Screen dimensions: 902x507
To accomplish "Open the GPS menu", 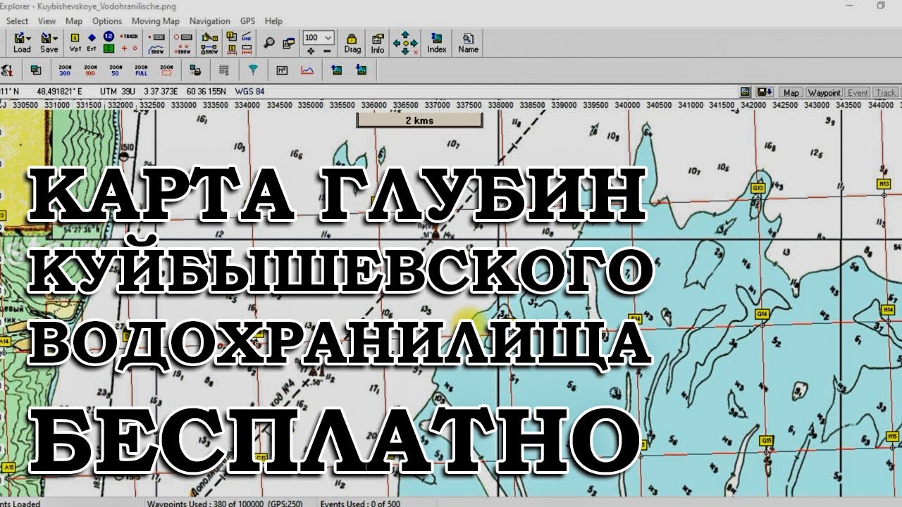I will click(x=248, y=21).
